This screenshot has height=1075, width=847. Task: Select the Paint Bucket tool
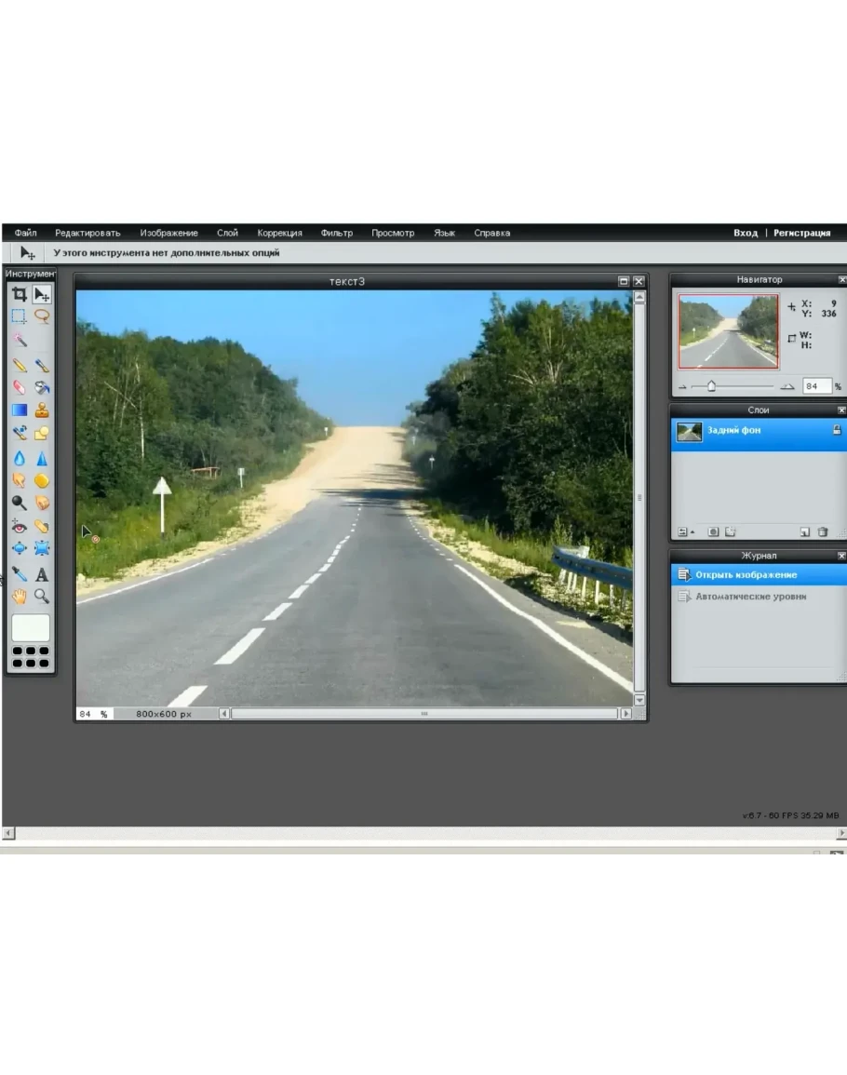(42, 387)
